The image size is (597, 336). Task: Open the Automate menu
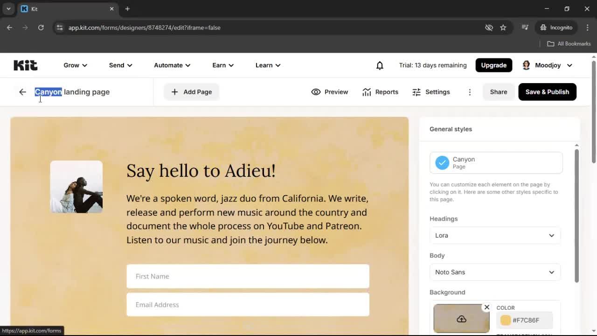coord(172,65)
